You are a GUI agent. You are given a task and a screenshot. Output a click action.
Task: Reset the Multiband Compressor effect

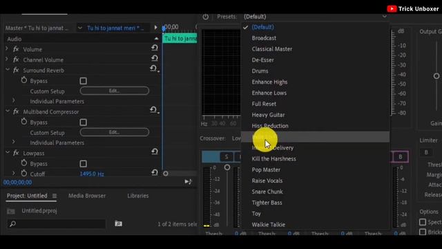153,109
